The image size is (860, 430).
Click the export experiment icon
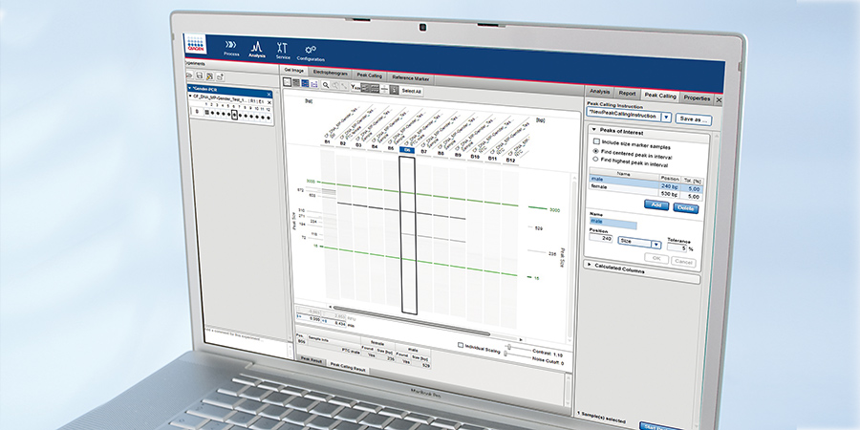[x=221, y=76]
